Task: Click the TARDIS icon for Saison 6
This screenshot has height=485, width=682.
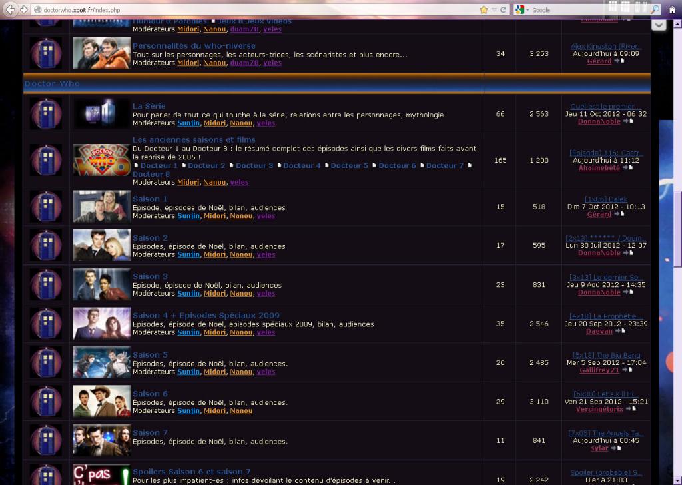Action: (46, 402)
